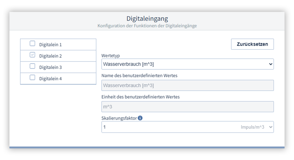Click the Skalierungsfaktor info icon
Viewport: 294px width, 160px height.
(140, 118)
